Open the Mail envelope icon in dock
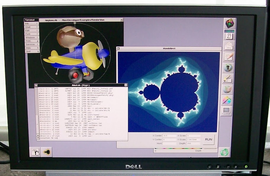 tap(229, 46)
